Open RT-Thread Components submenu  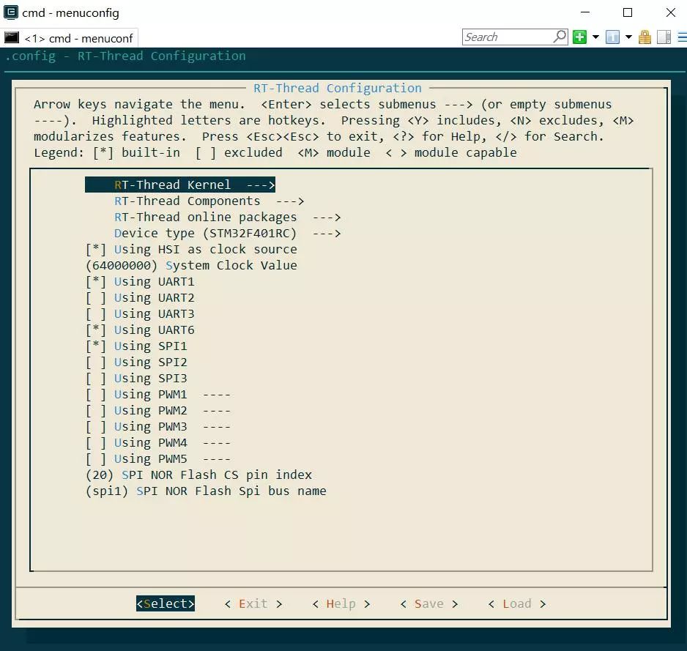click(x=209, y=201)
